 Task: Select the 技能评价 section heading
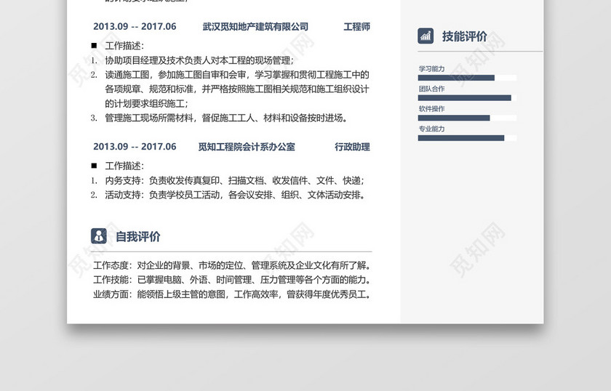pos(465,36)
